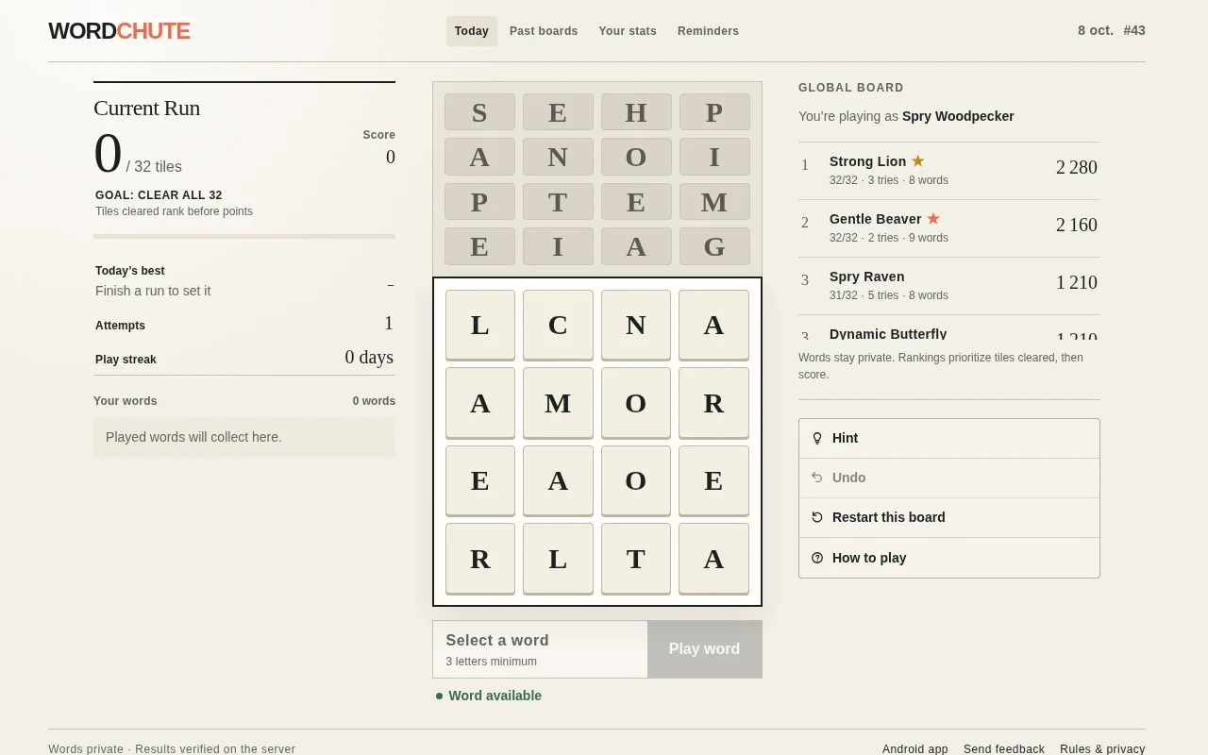Open the Your stats tab
This screenshot has width=1208, height=755.
(628, 31)
